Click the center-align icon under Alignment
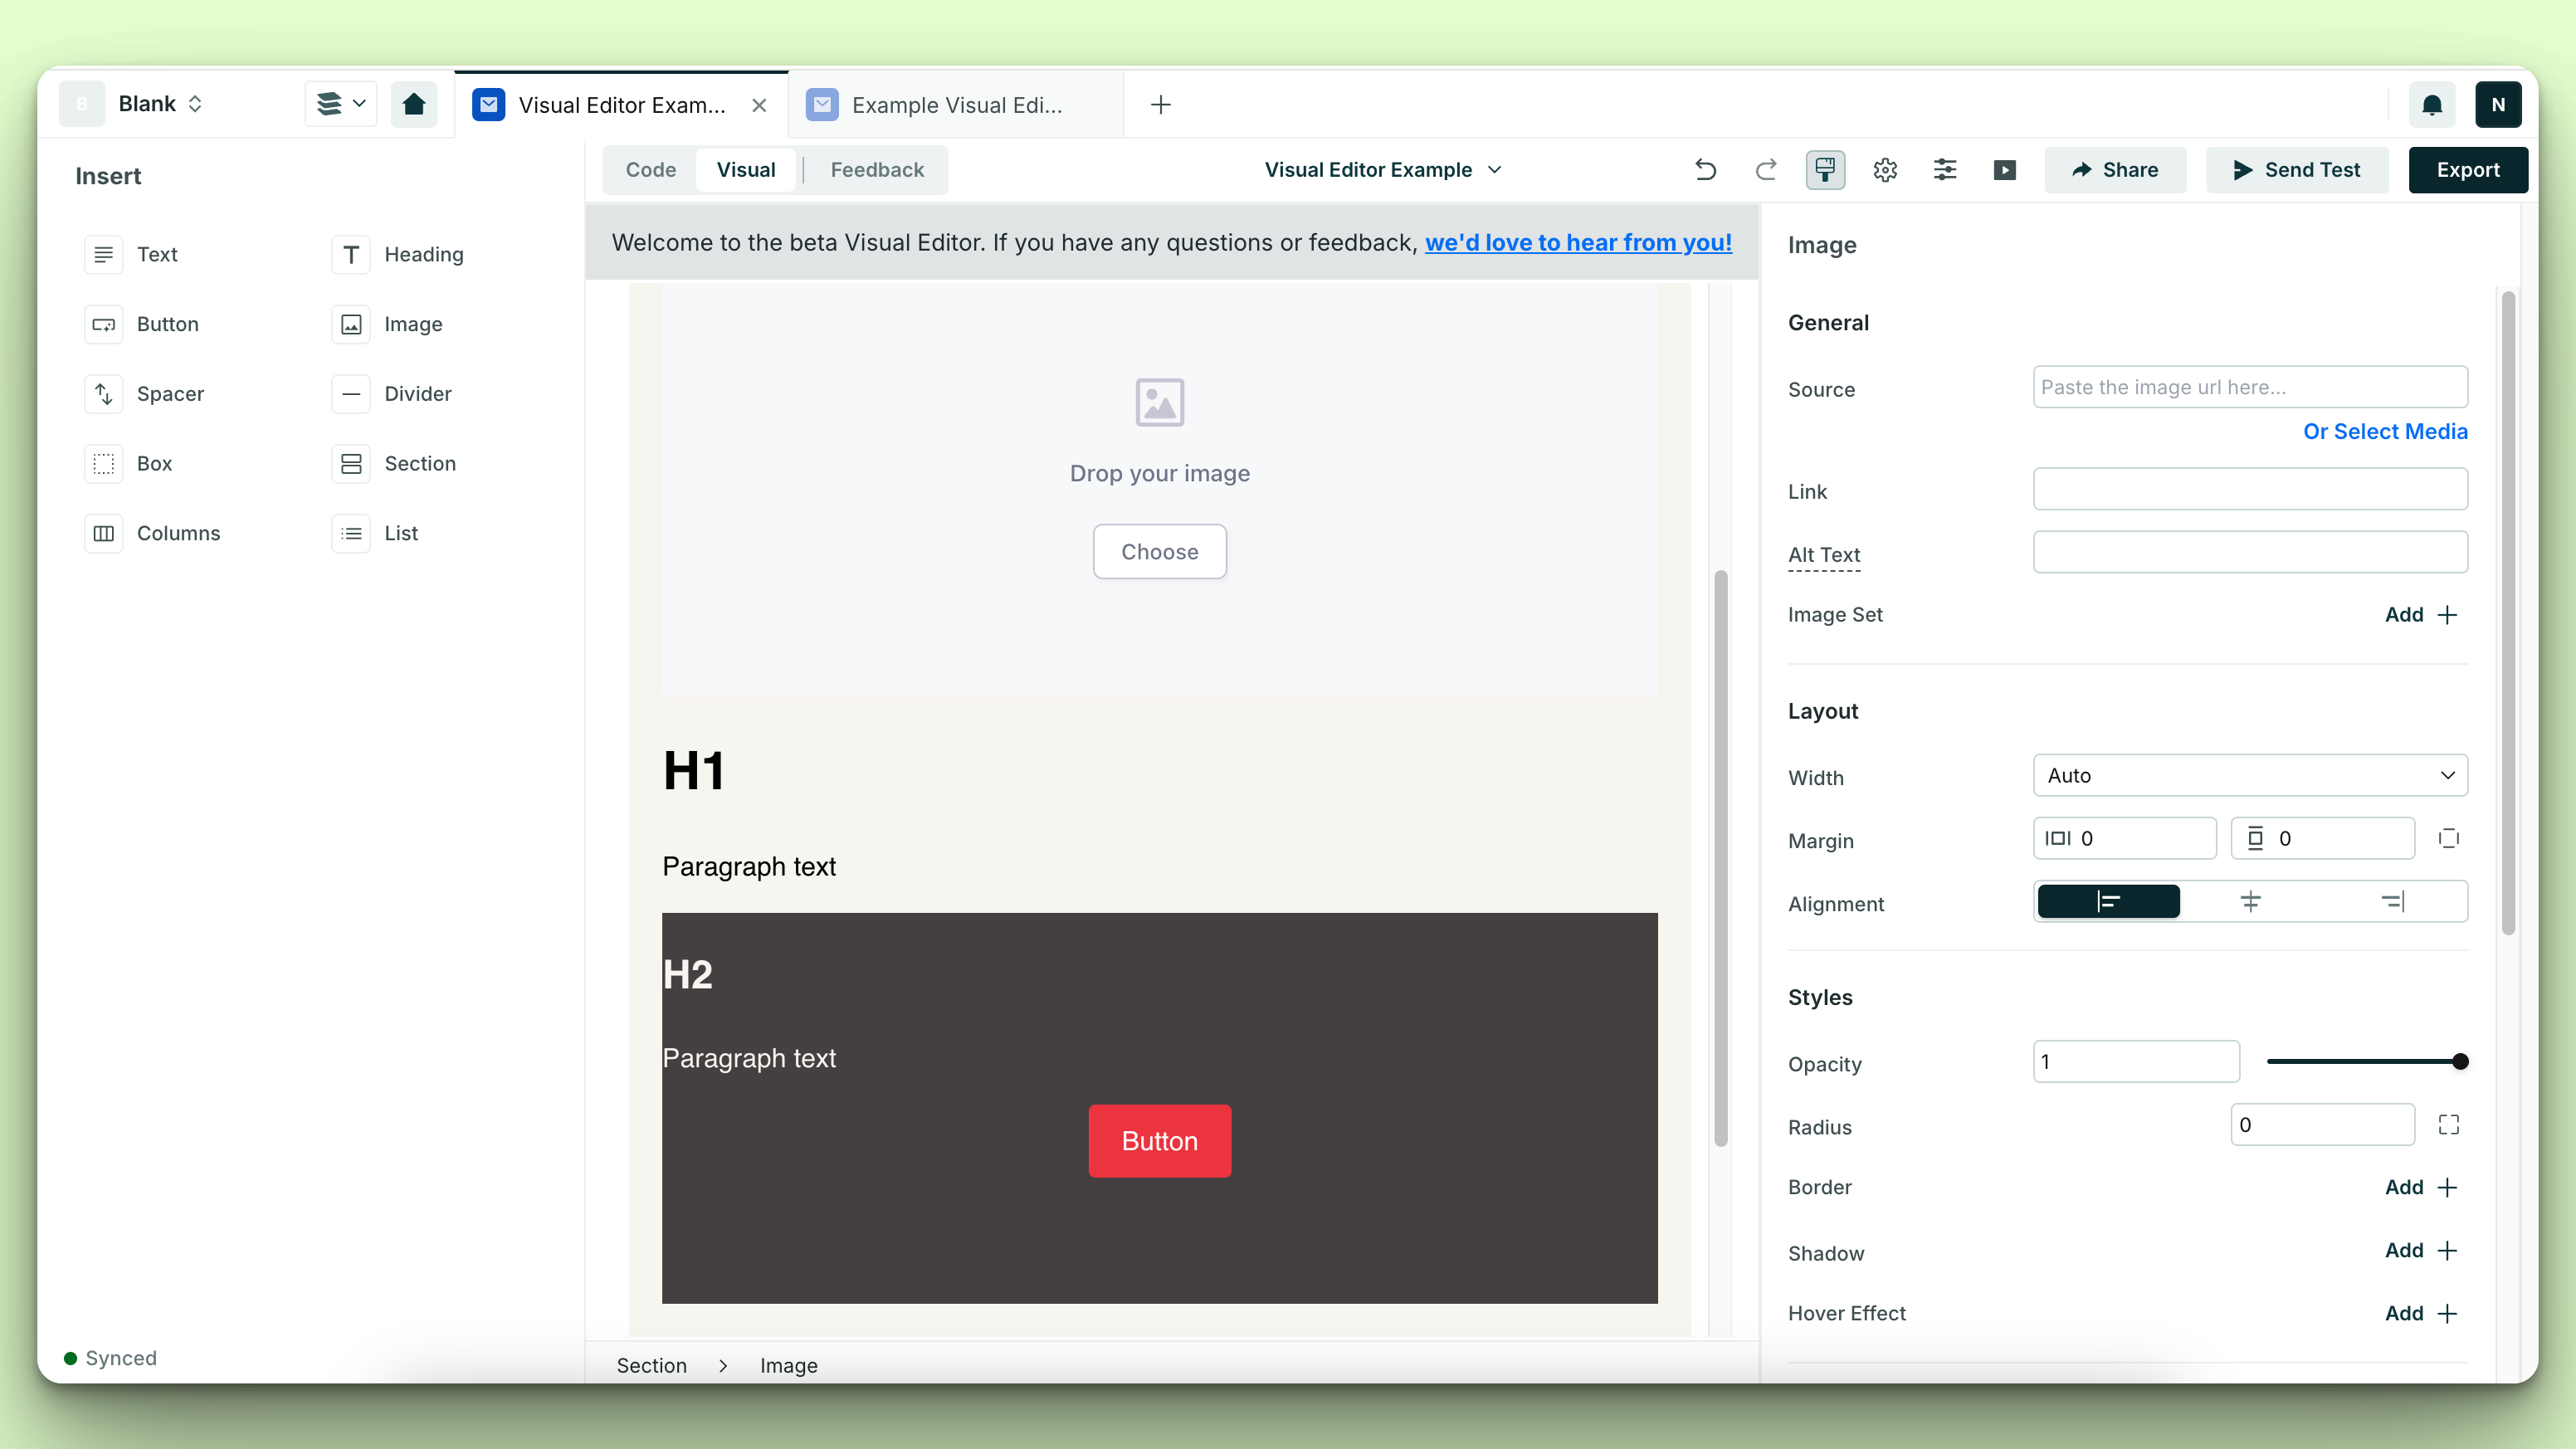Viewport: 2576px width, 1449px height. pos(2251,902)
